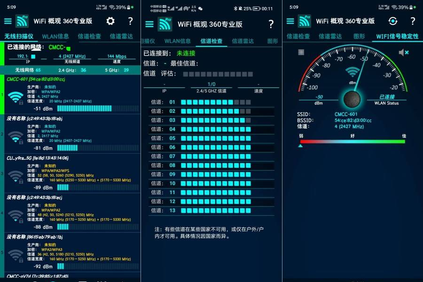423x282 pixels.
Task: Tap the WiFi symbol inside the dBm gauge
Action: point(352,71)
